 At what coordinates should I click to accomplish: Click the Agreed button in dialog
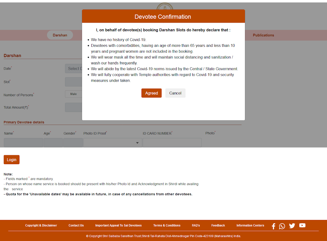coord(151,93)
